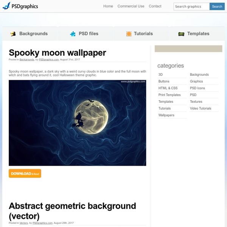The height and width of the screenshot is (227, 227).
Task: Open the Commercial Use page
Action: 131,6
